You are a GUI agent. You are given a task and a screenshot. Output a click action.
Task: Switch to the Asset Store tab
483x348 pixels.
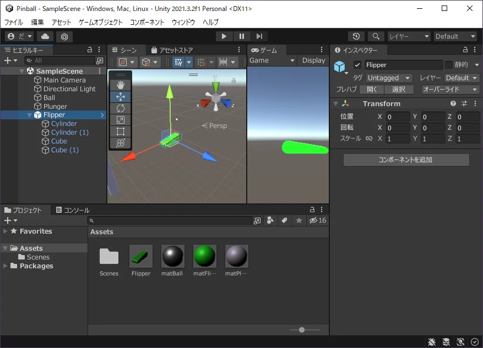point(172,50)
